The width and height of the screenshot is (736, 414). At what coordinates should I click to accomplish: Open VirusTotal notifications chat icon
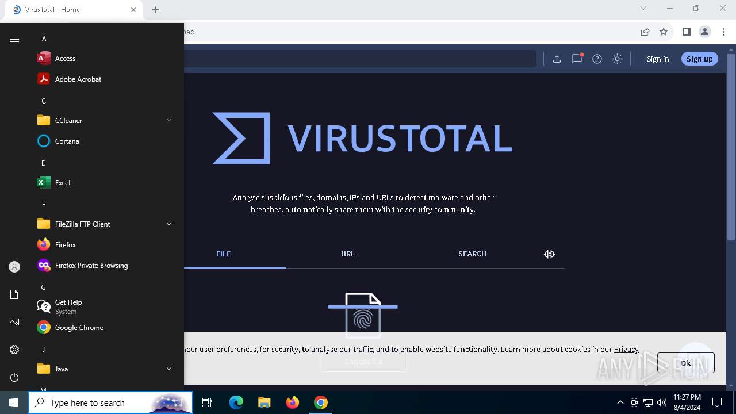577,59
